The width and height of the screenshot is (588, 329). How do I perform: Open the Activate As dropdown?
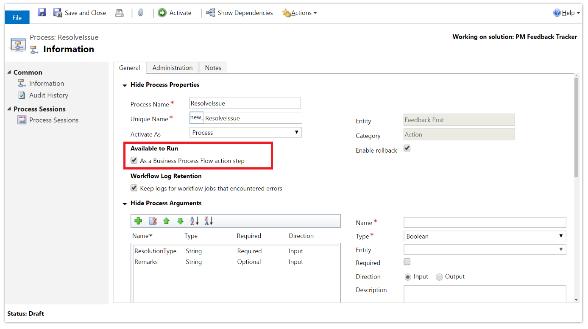click(x=245, y=133)
